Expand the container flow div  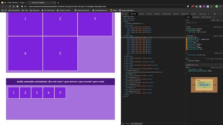(125, 58)
